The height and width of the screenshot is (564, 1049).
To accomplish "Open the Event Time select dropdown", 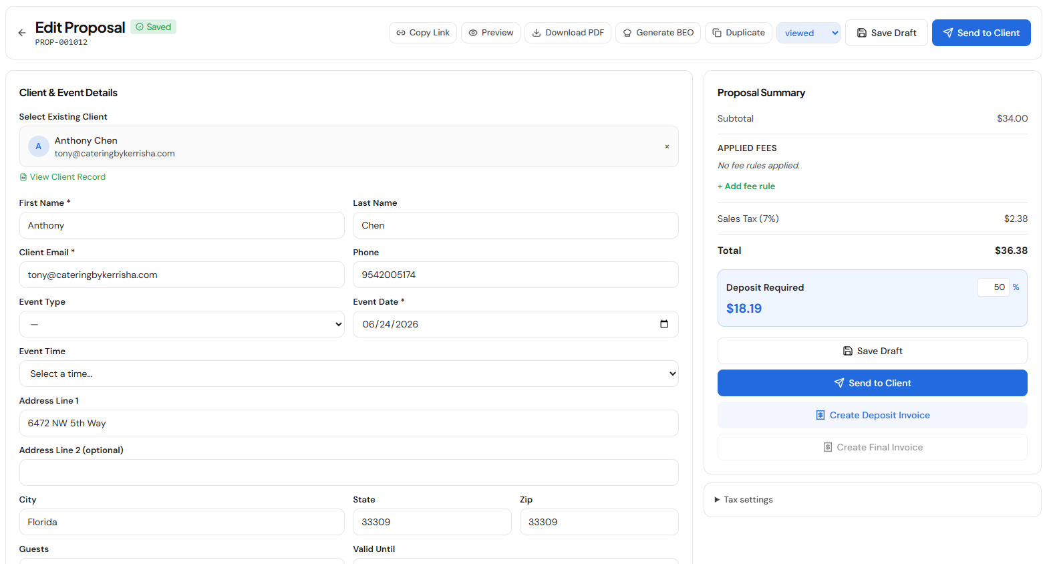I will (349, 374).
